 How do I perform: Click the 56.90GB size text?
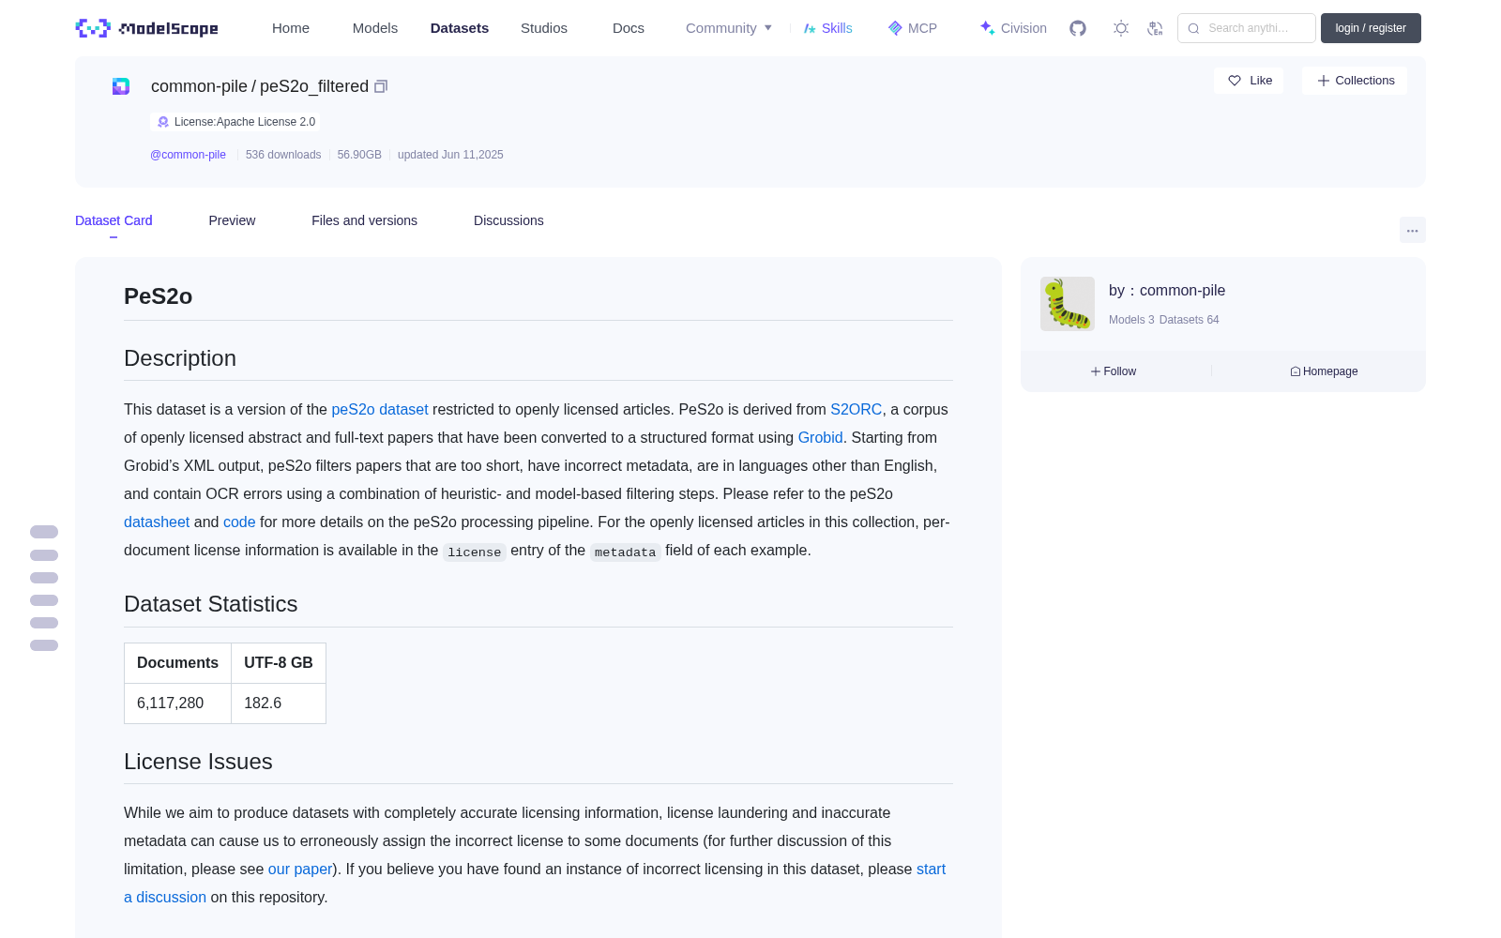click(359, 155)
